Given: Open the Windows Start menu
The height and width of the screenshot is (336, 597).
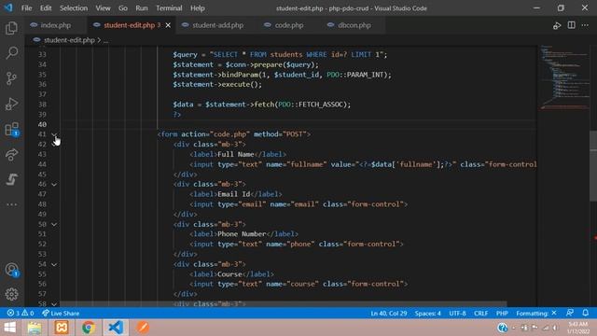Looking at the screenshot, I should pos(9,328).
